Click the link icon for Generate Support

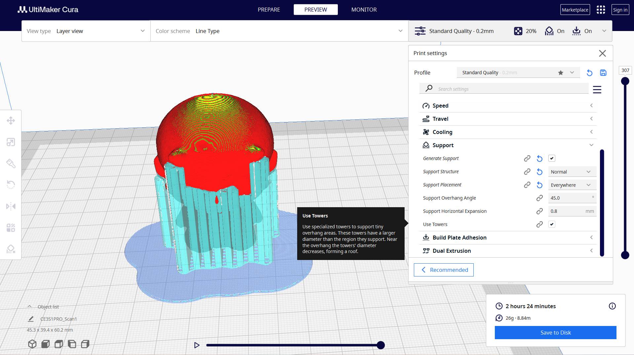(527, 158)
